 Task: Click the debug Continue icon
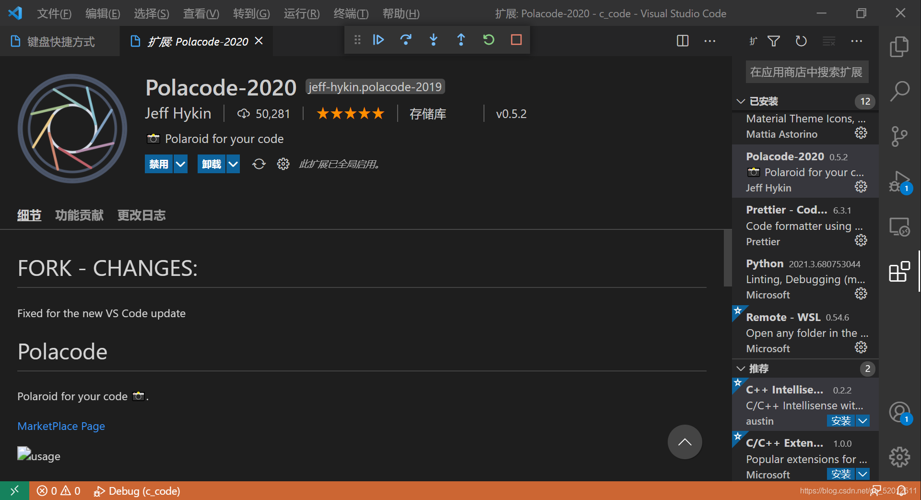(x=378, y=40)
